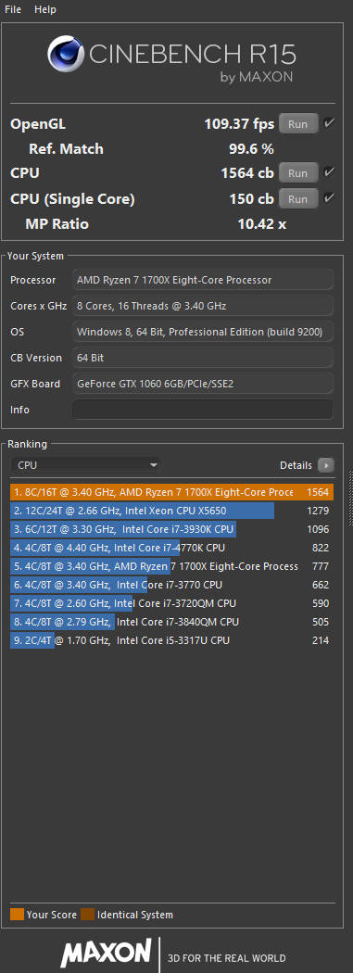Select the AMD Ryzen 7 1700X top ranking entry
The width and height of the screenshot is (353, 973).
pyautogui.click(x=171, y=492)
